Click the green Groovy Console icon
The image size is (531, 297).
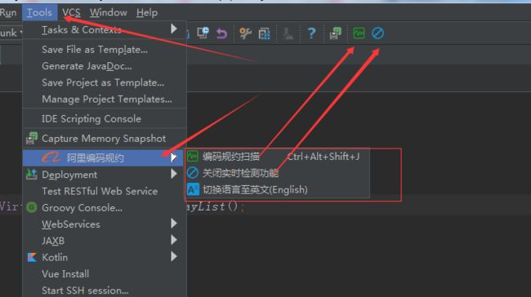click(32, 207)
